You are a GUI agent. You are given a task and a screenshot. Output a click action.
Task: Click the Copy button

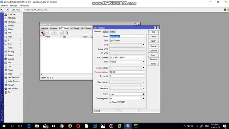point(154,55)
